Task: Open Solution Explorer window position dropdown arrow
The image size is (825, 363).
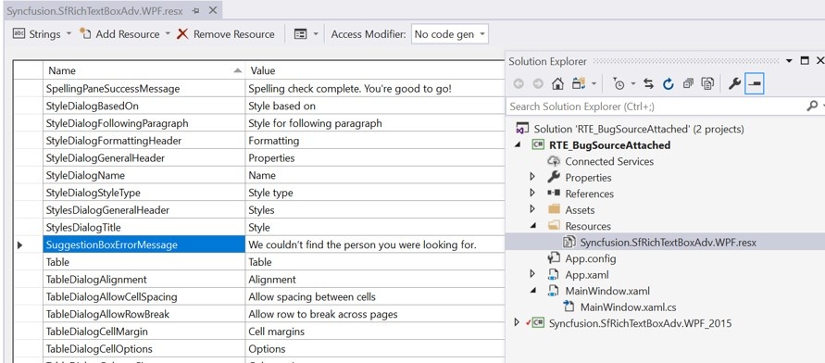Action: [x=789, y=61]
